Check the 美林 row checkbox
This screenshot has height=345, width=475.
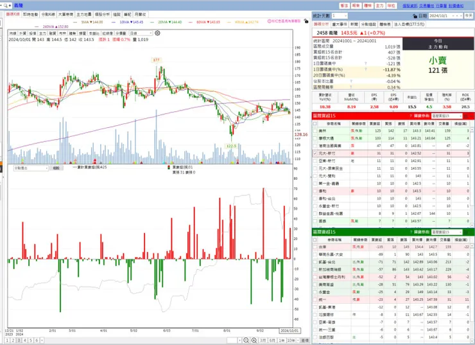pos(315,130)
